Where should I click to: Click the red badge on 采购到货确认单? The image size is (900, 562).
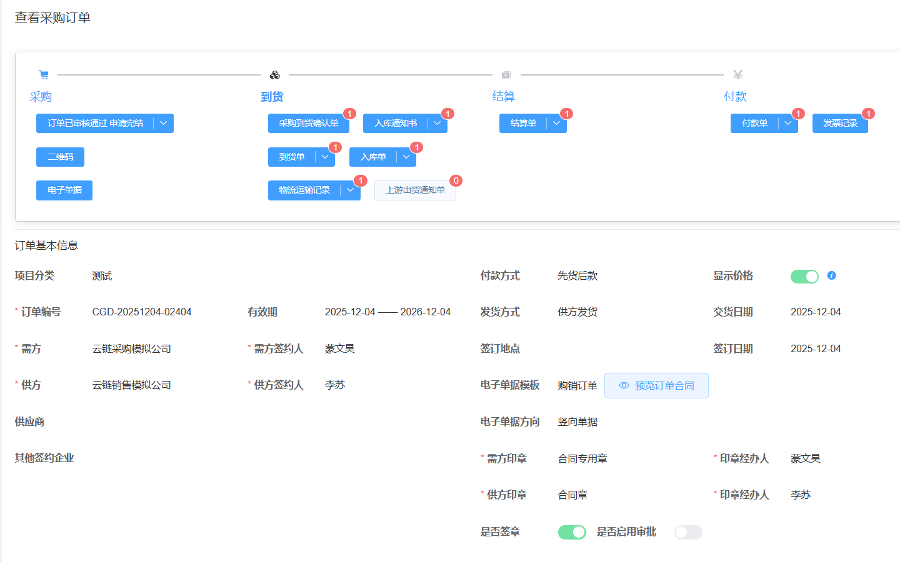point(349,114)
